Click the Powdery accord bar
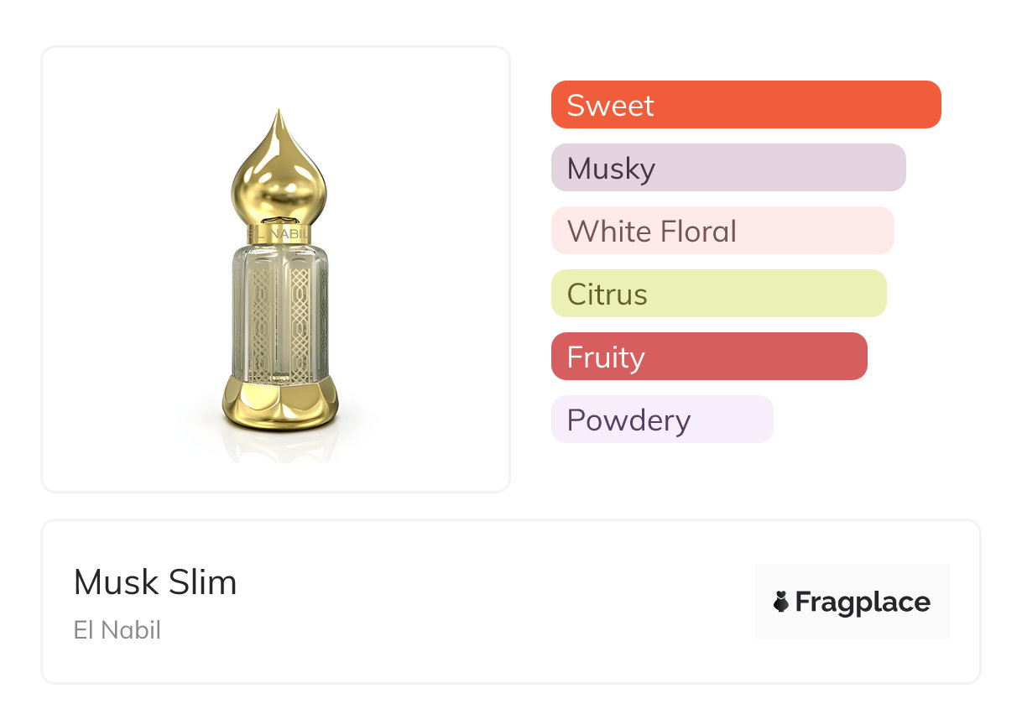This screenshot has height=725, width=1022. point(661,420)
